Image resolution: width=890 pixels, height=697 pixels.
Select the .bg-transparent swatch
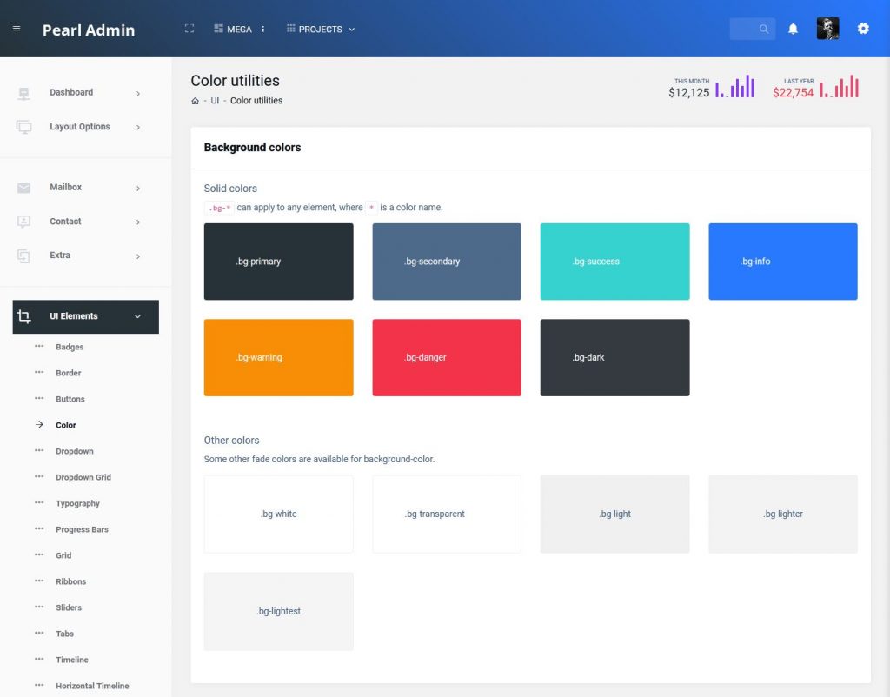[447, 514]
